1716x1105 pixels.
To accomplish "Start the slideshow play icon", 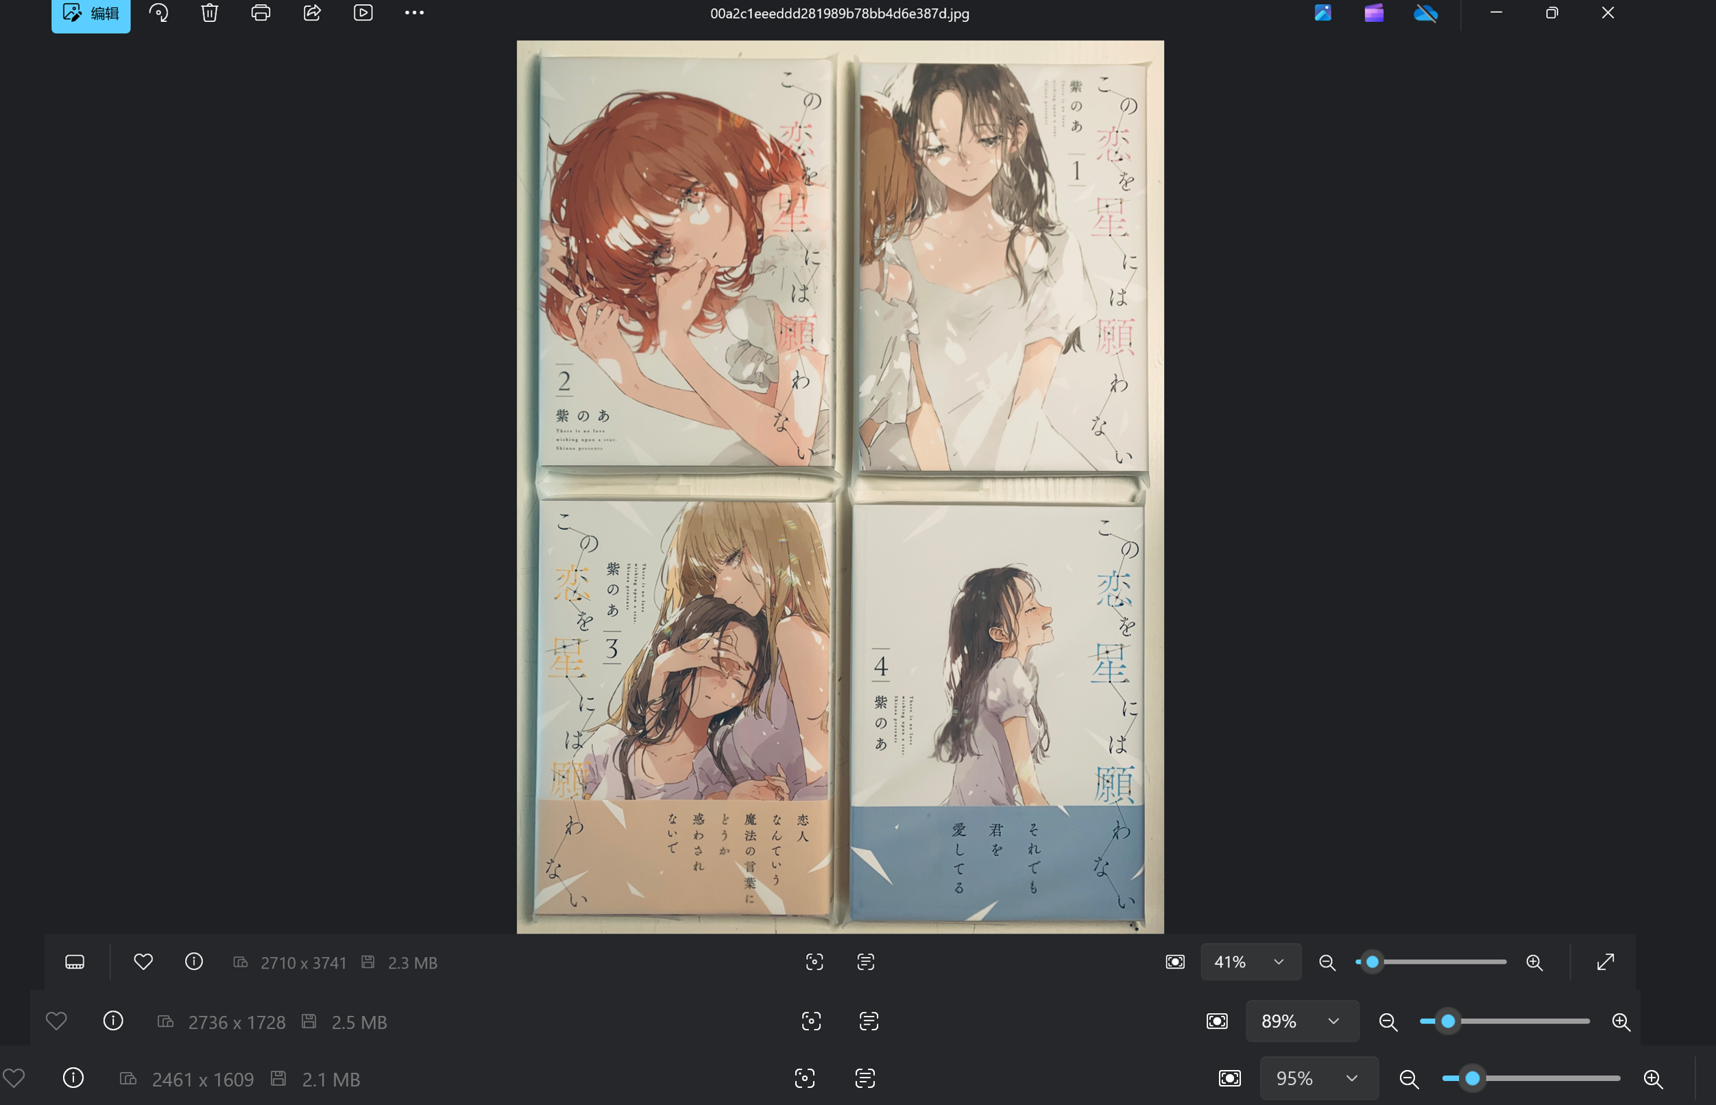I will point(363,13).
